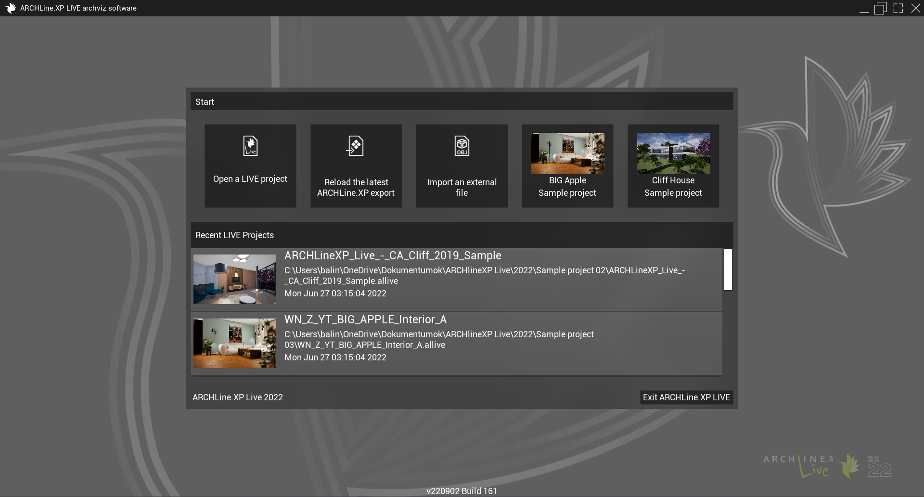Click the ARCHLine bird logo in title bar
This screenshot has height=497, width=924.
(x=10, y=8)
